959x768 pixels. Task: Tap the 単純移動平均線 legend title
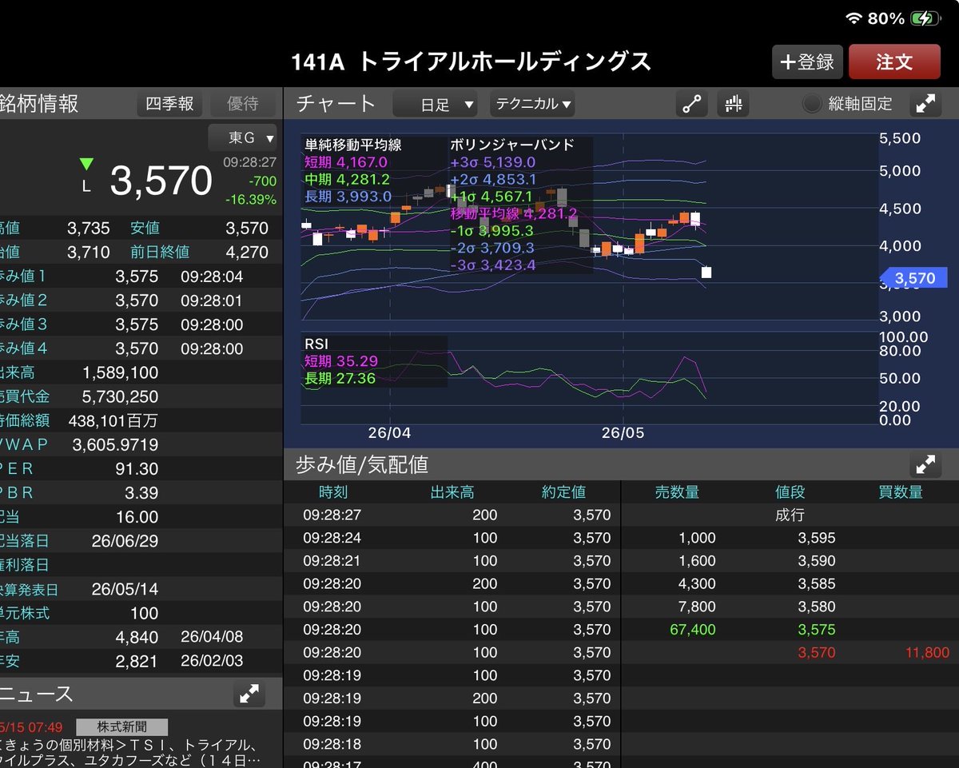tap(353, 145)
